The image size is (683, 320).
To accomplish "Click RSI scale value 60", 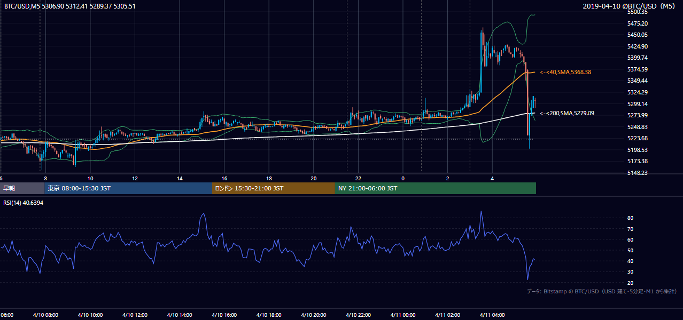I will [630, 239].
